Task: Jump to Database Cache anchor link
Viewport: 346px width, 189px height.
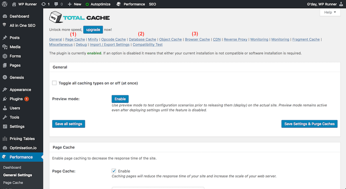Action: (143, 39)
